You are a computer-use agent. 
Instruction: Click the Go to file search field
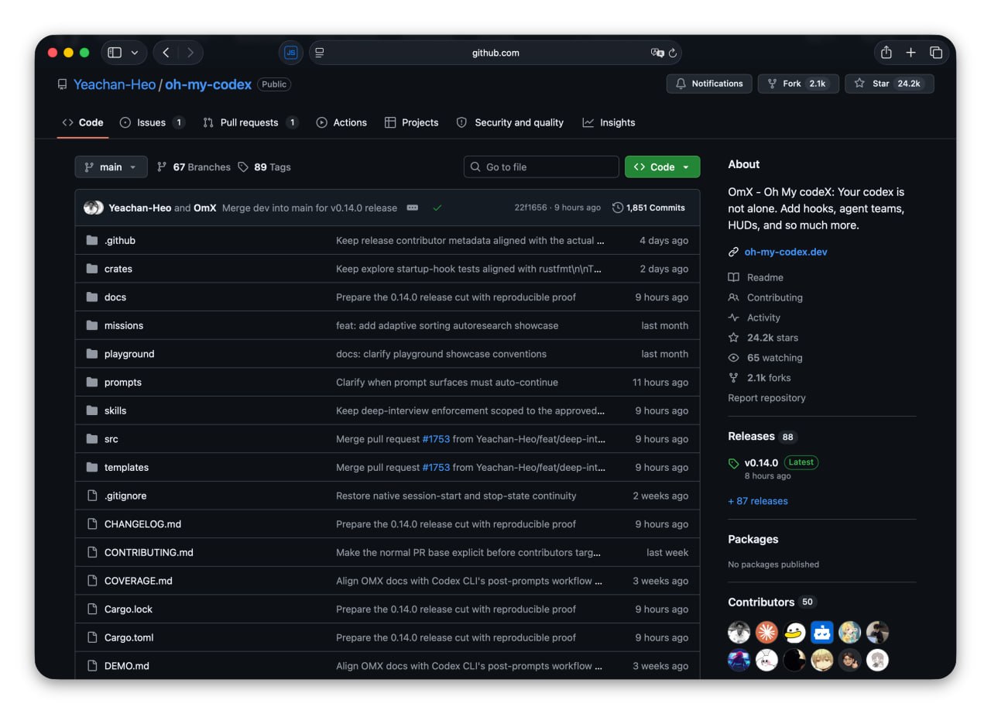coord(541,167)
